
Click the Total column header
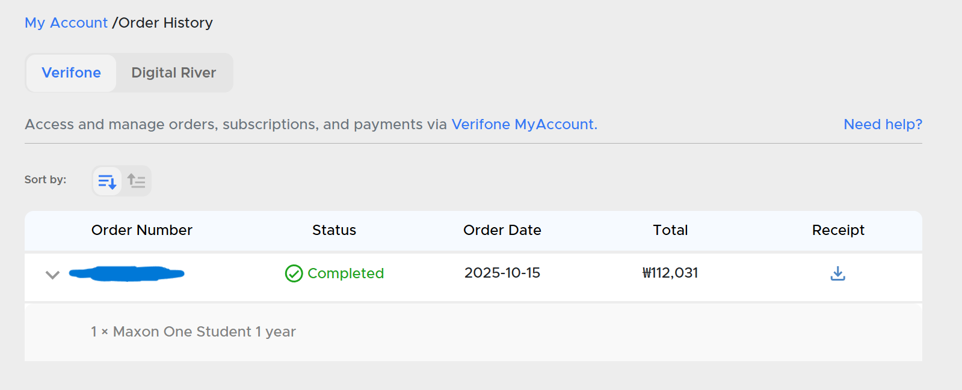pyautogui.click(x=670, y=230)
